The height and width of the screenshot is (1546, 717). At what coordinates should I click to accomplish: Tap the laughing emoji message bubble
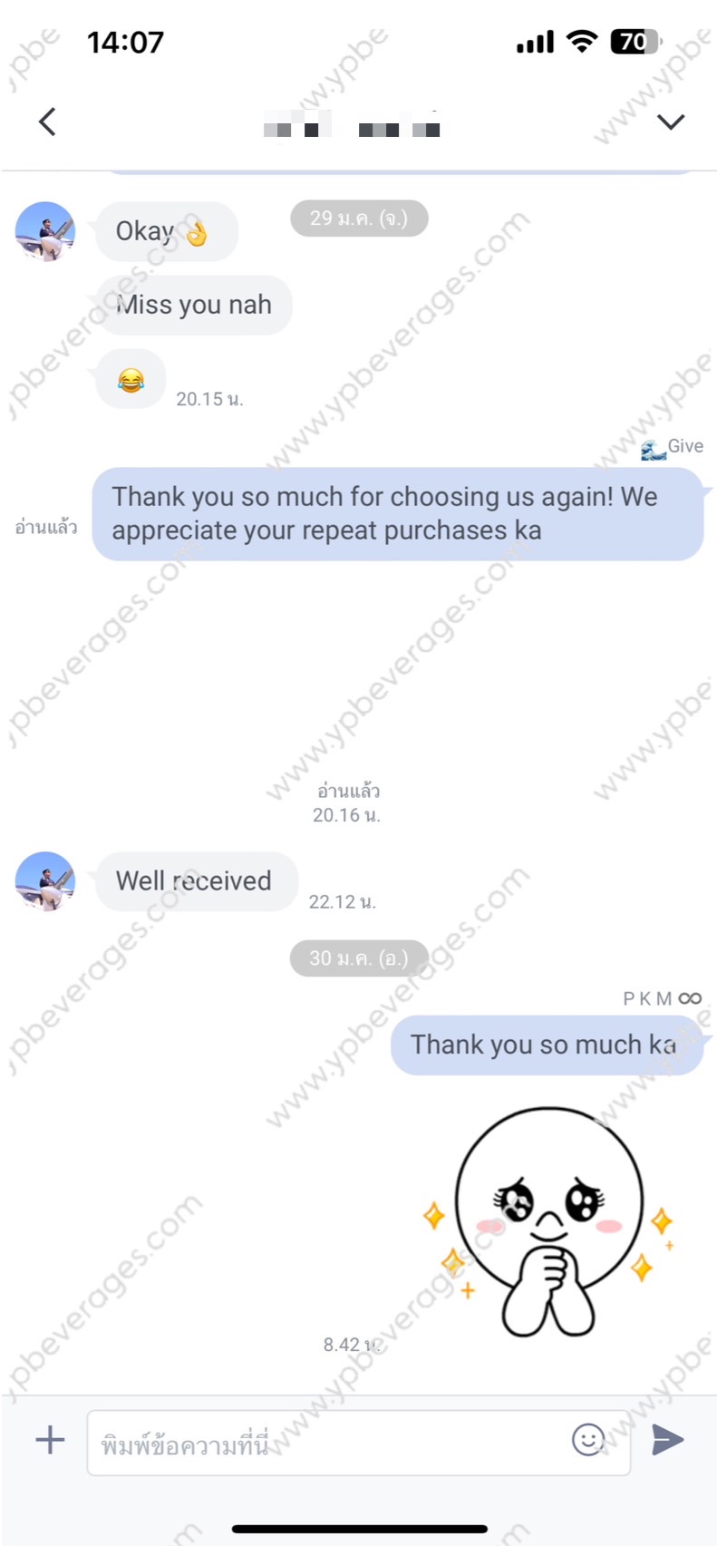pyautogui.click(x=131, y=379)
